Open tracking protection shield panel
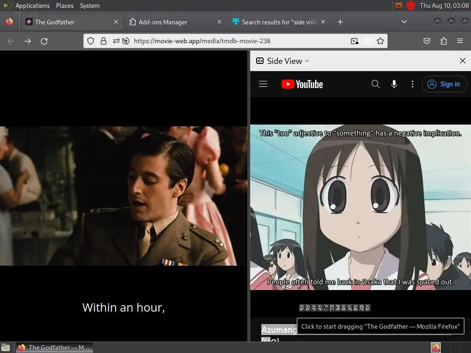Image resolution: width=471 pixels, height=353 pixels. point(91,41)
